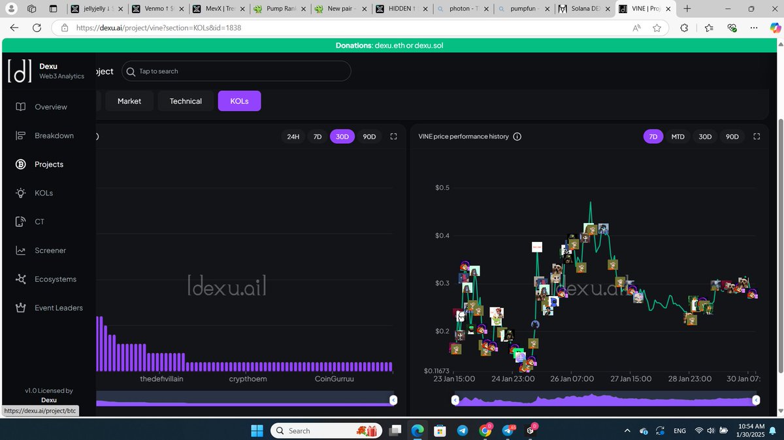The width and height of the screenshot is (784, 440).
Task: Click the left chart range slider handle
Action: pyautogui.click(x=393, y=400)
